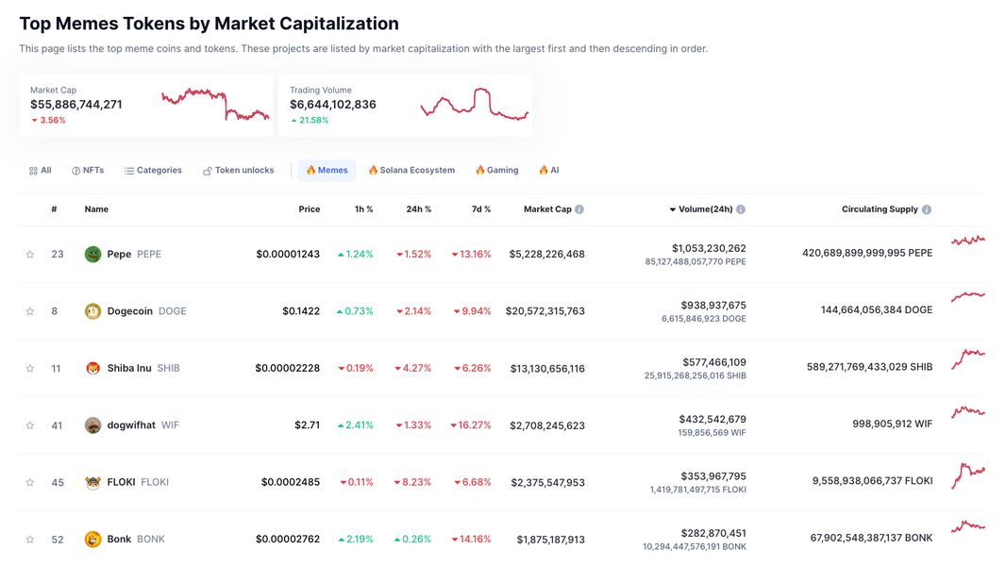1006x566 pixels.
Task: Click the Pepe coin logo icon
Action: 92,254
